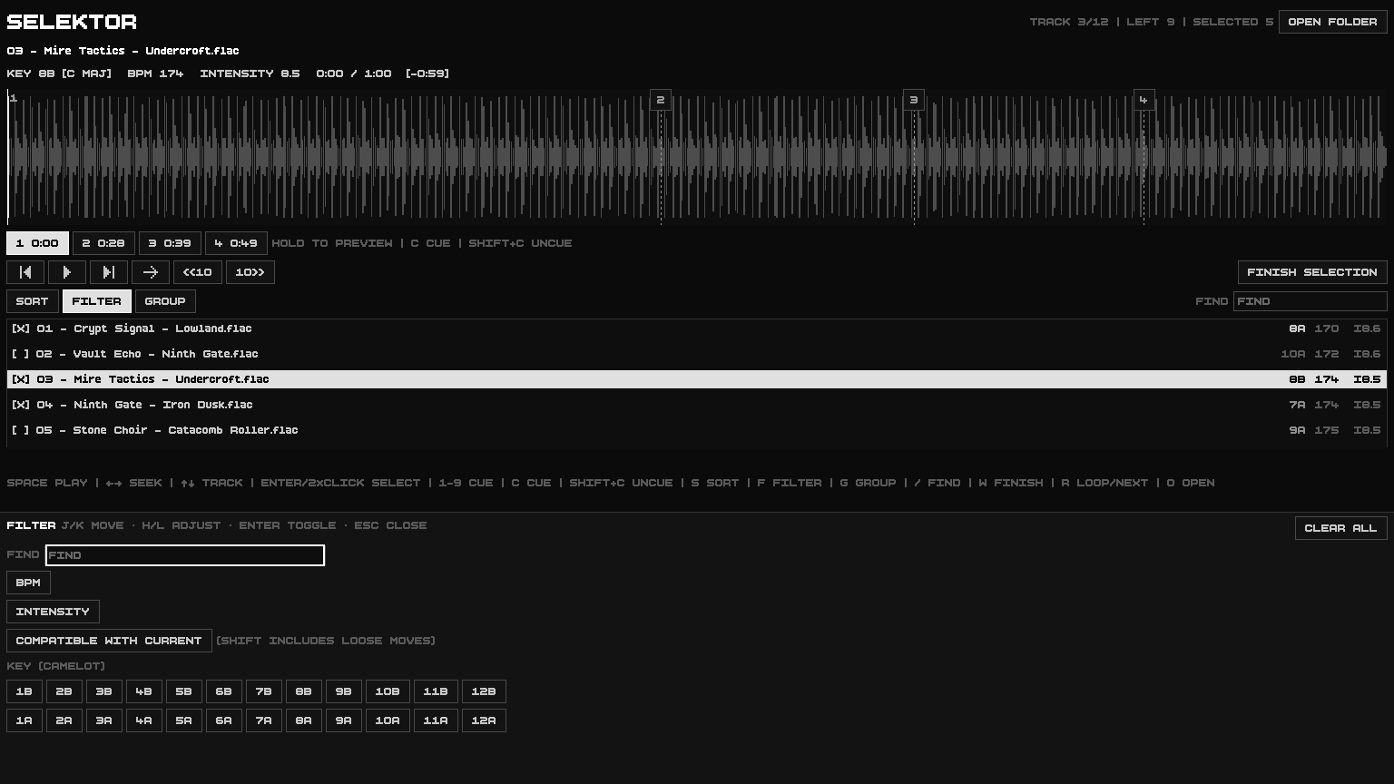Focus the Find field above the track list
The image size is (1394, 784).
coord(1311,301)
